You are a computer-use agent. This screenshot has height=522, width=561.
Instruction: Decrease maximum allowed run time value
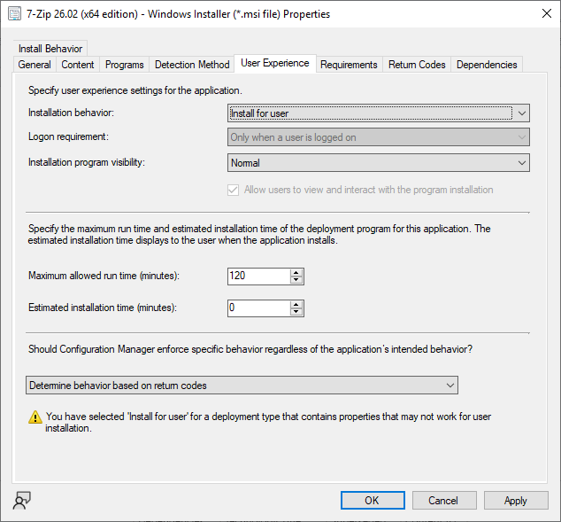[296, 280]
